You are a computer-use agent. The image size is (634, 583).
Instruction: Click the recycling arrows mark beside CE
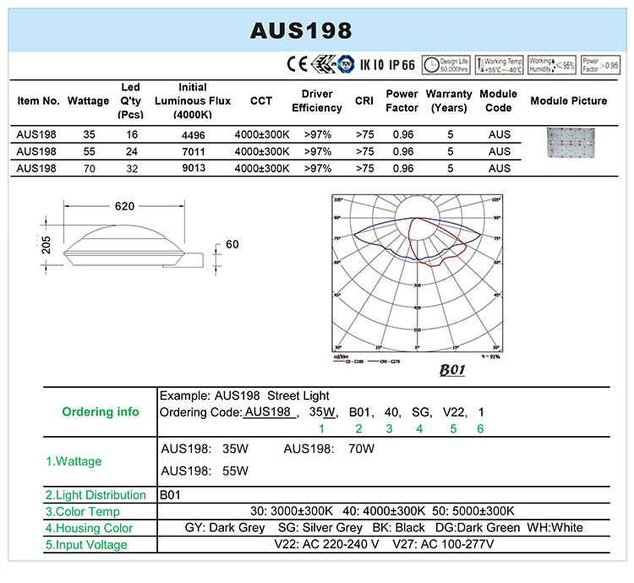[x=323, y=64]
